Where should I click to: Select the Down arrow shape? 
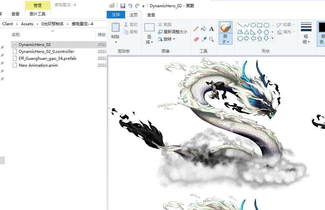(266, 38)
